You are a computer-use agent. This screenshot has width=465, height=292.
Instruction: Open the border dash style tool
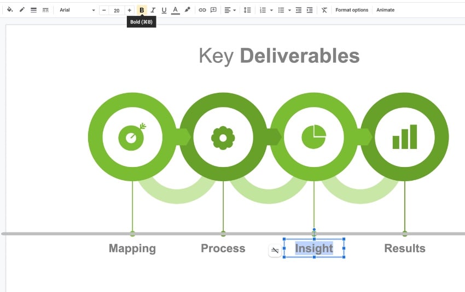pos(45,10)
